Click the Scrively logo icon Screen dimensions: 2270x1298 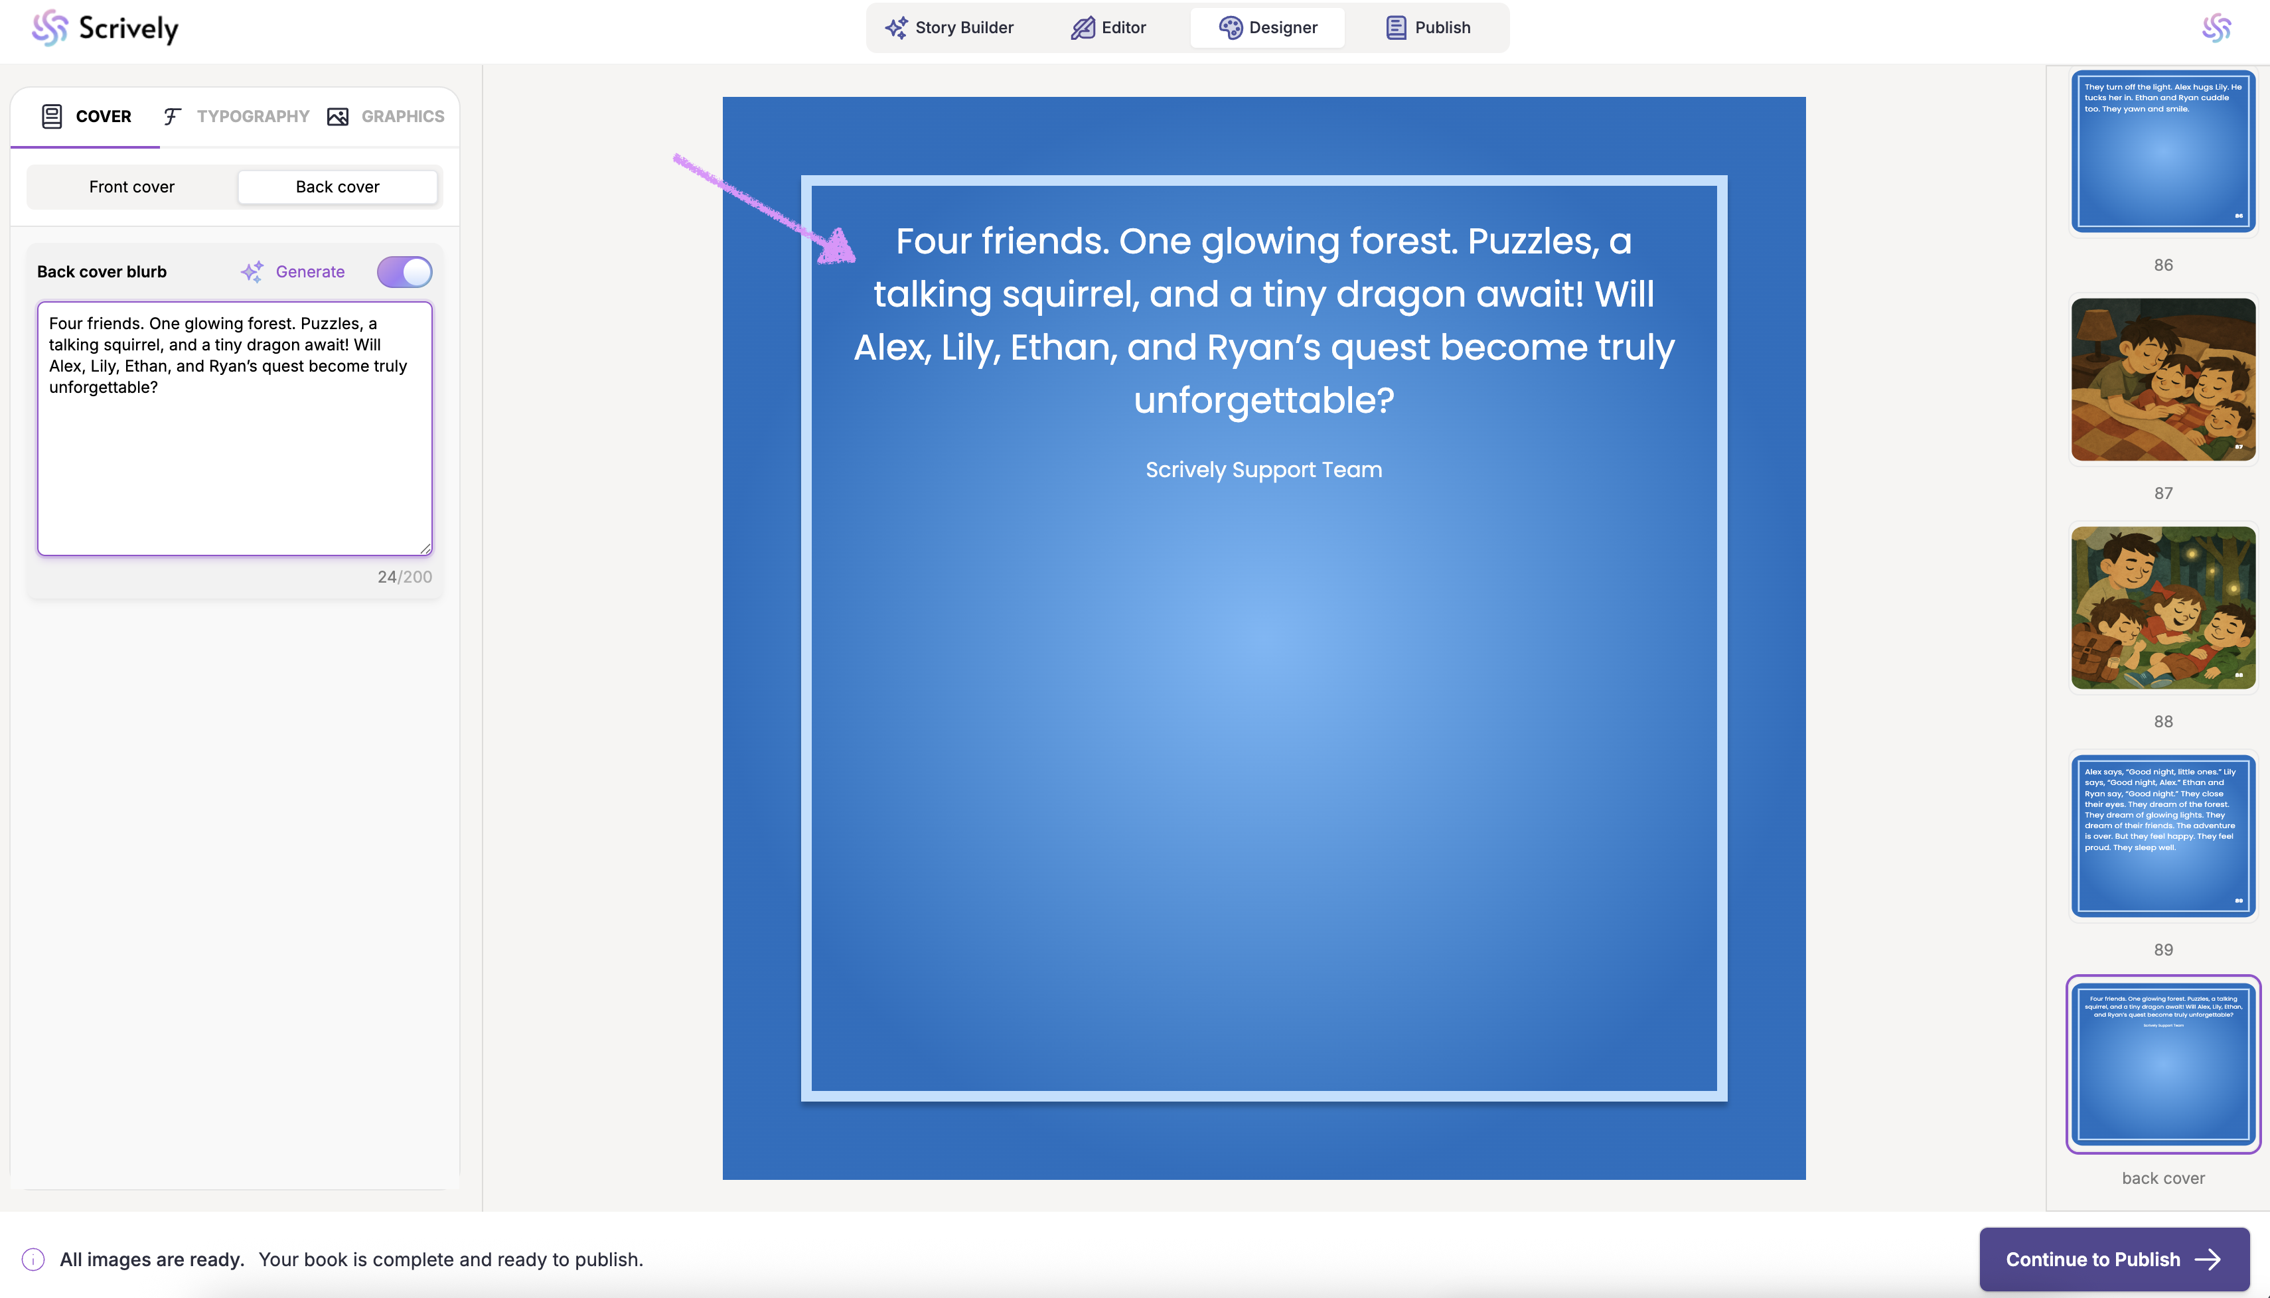(x=49, y=28)
